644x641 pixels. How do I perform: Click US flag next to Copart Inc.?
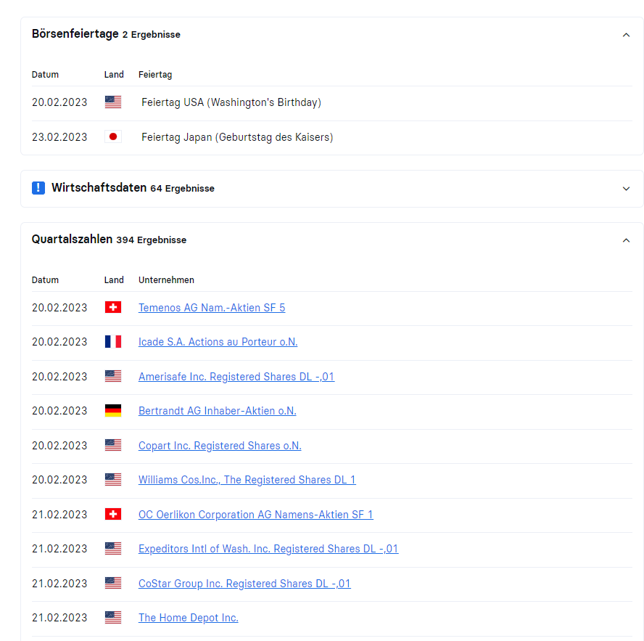[113, 445]
